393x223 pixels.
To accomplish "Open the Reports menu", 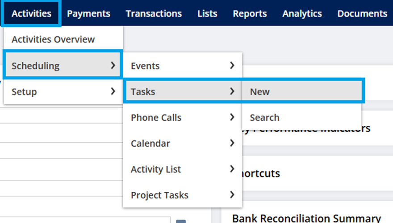I will point(250,13).
